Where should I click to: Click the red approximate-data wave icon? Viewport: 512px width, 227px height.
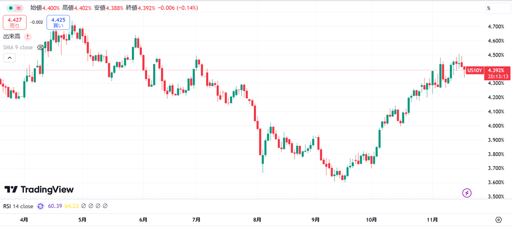(x=19, y=8)
